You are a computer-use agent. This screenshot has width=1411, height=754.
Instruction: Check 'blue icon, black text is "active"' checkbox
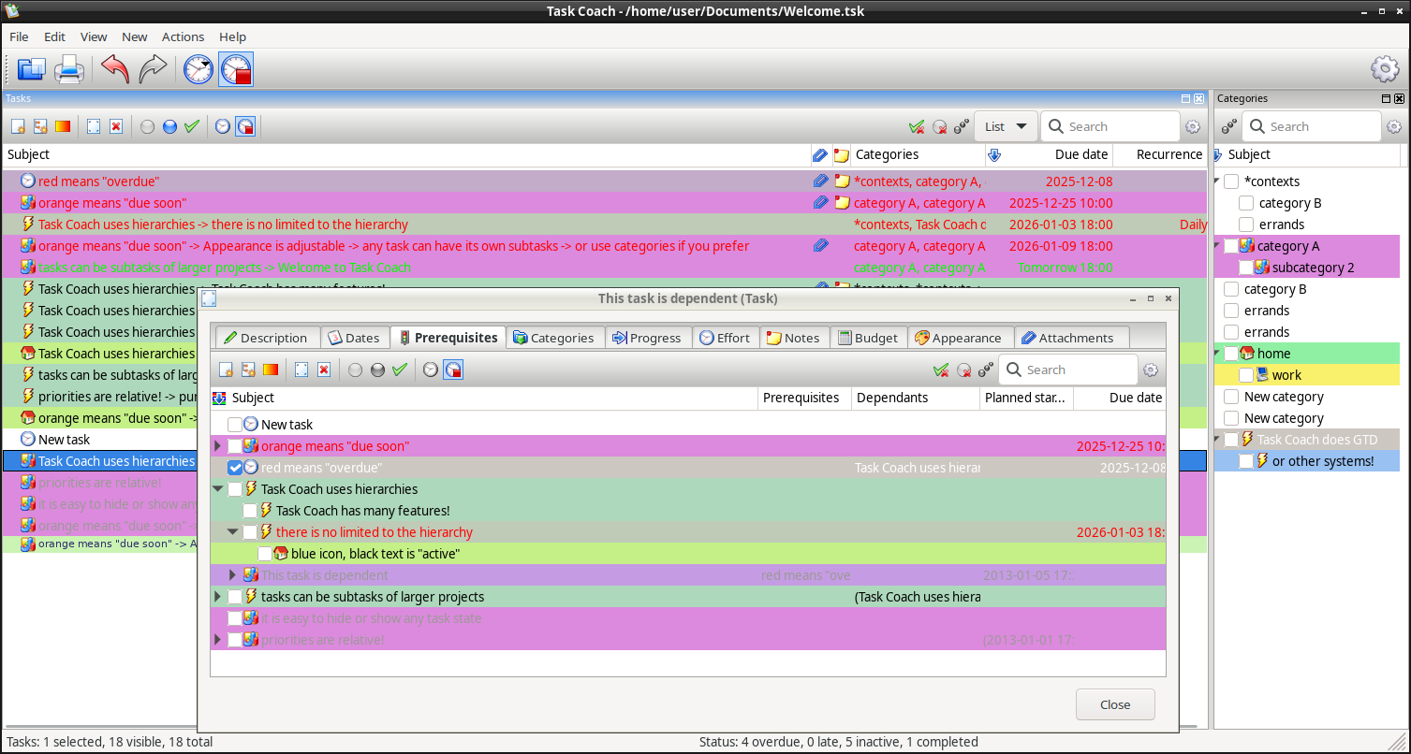[x=265, y=554]
